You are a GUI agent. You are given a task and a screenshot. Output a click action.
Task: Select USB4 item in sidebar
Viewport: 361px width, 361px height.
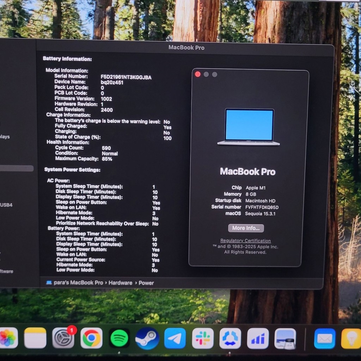[6, 205]
